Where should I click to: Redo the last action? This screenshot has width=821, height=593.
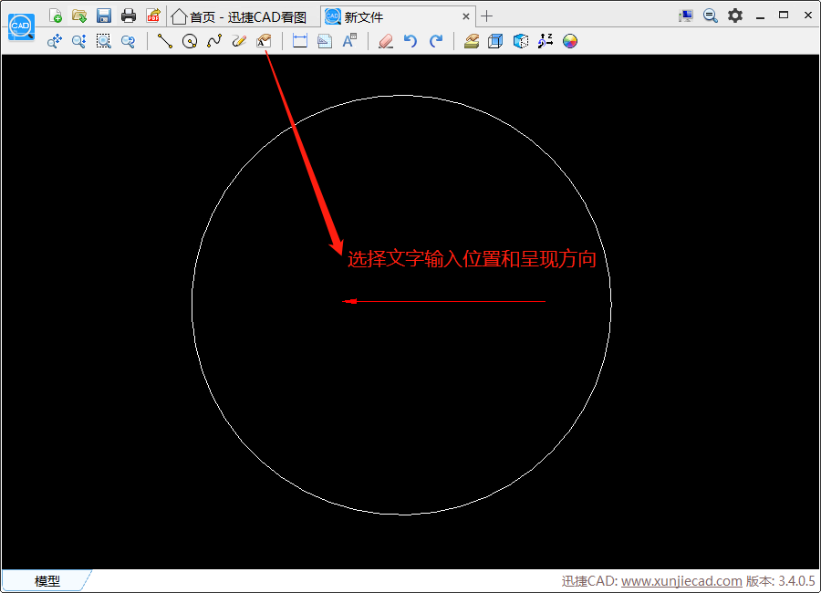point(436,41)
